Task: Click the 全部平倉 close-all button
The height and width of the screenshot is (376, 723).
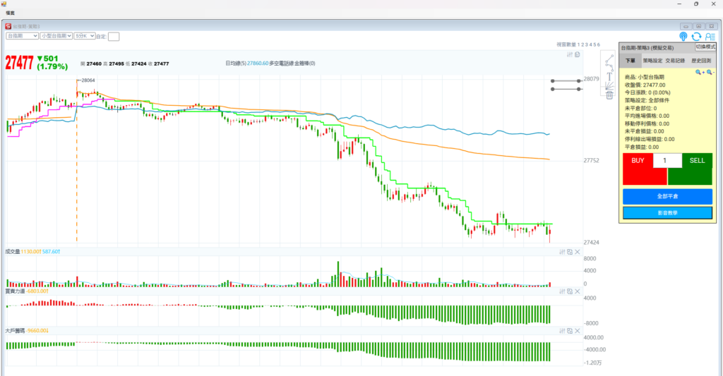Action: click(667, 196)
